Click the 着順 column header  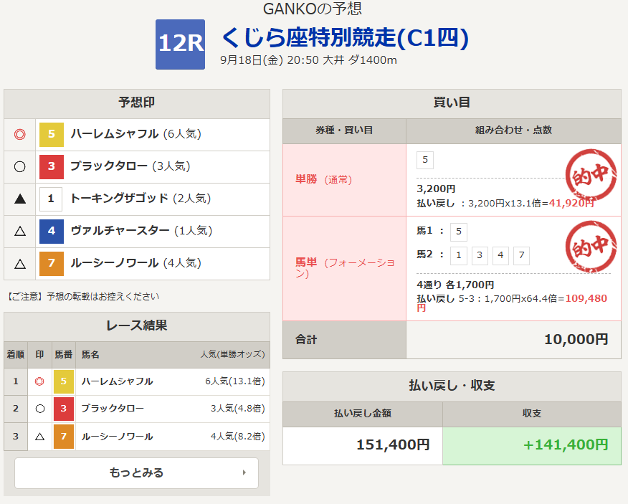(16, 355)
